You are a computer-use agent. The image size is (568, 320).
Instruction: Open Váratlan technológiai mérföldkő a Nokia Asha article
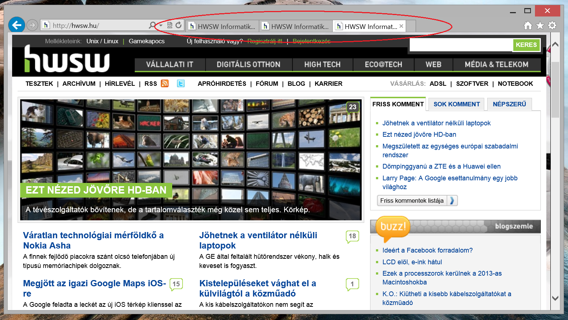(x=93, y=240)
